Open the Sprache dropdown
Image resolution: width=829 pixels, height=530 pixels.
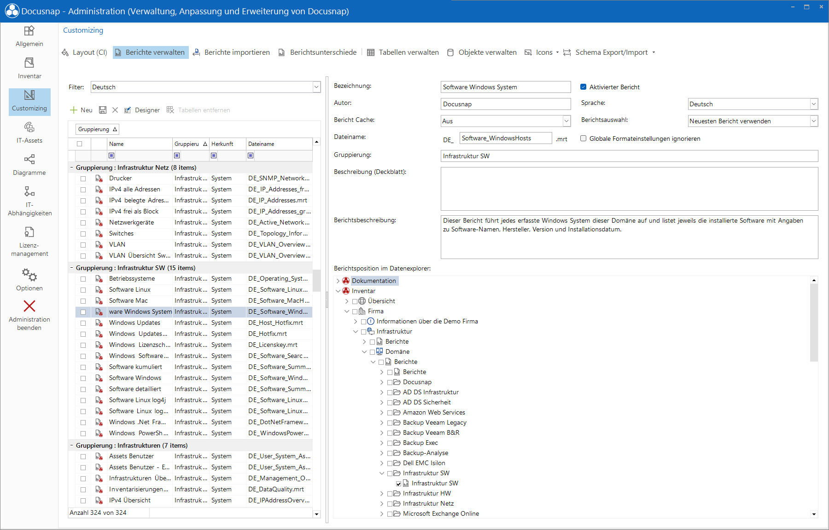pyautogui.click(x=814, y=104)
